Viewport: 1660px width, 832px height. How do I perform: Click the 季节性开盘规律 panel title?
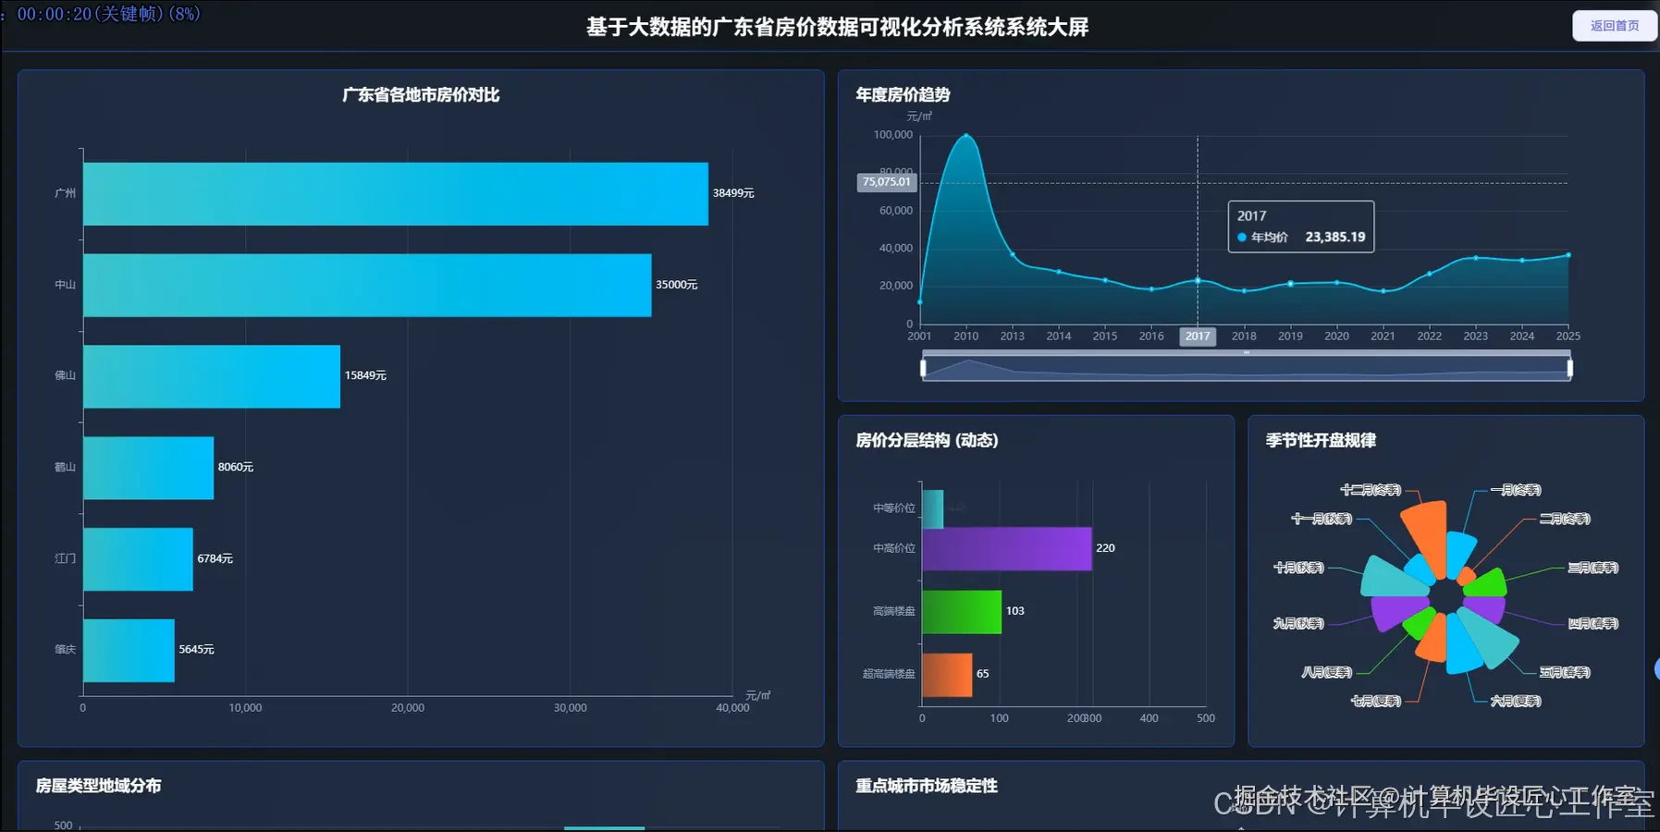point(1321,440)
